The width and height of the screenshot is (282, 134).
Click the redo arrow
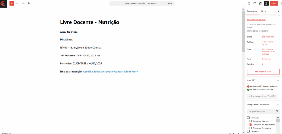click(23, 4)
